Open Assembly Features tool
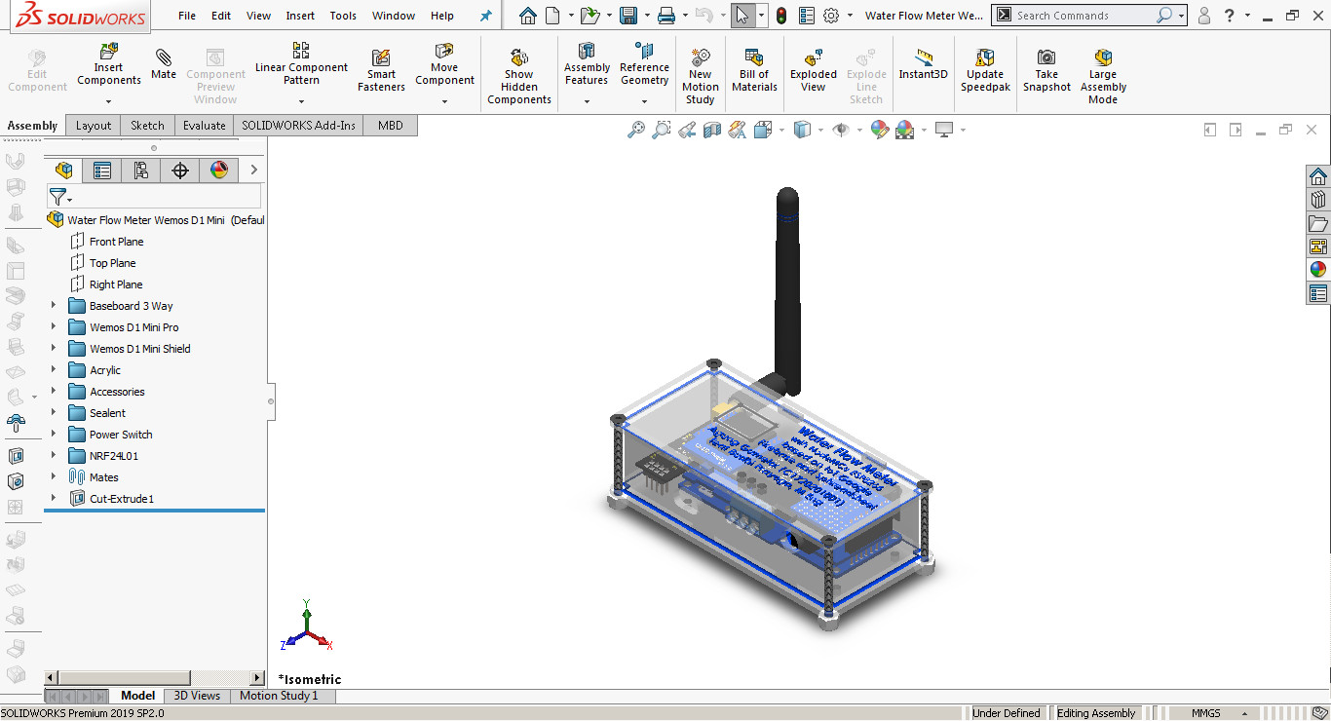 coord(587,62)
